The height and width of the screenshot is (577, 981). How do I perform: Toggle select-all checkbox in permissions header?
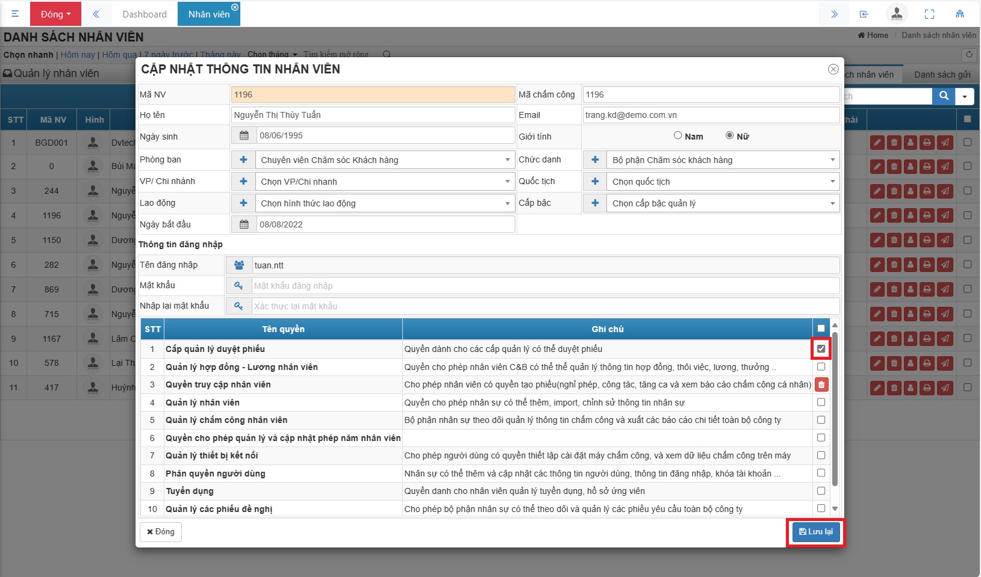click(821, 329)
